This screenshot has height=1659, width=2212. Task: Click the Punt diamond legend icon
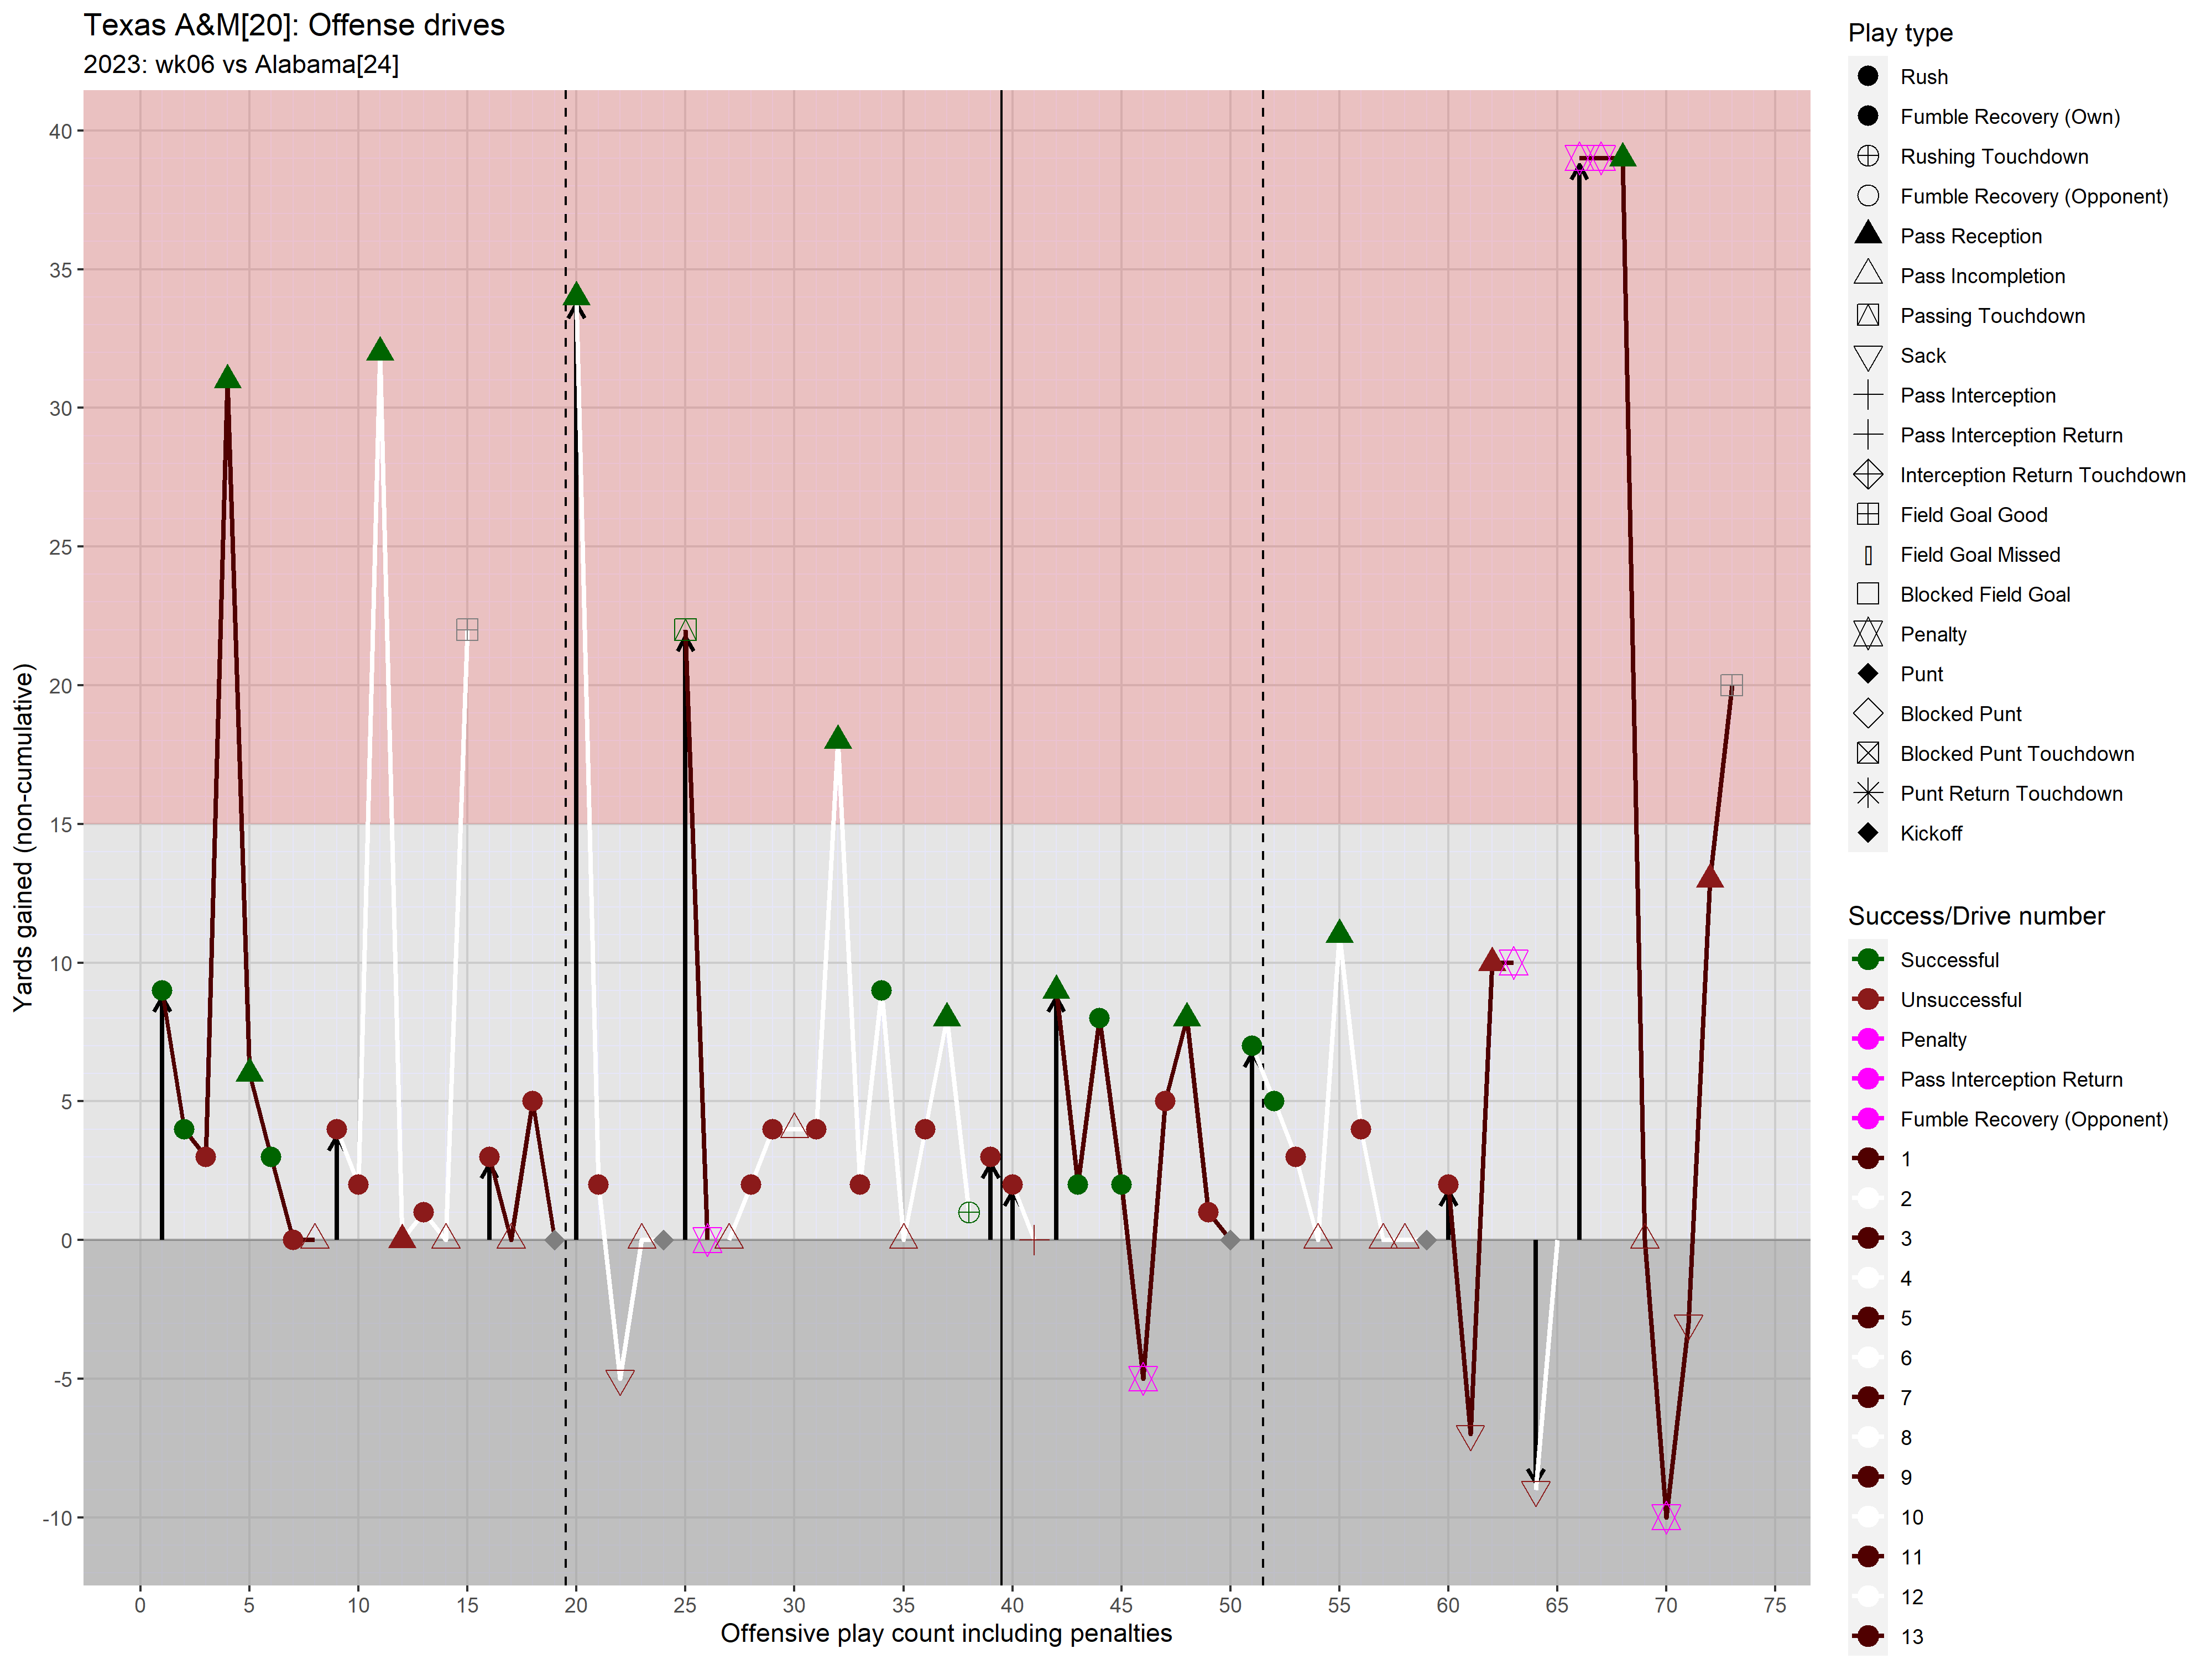point(1867,674)
